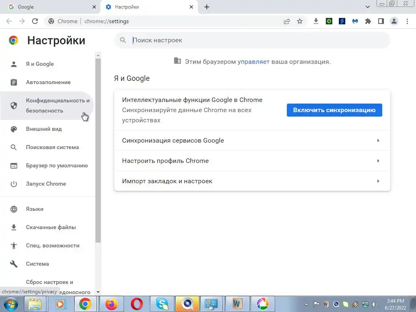Go back using the back arrow
The height and width of the screenshot is (312, 416).
point(9,21)
